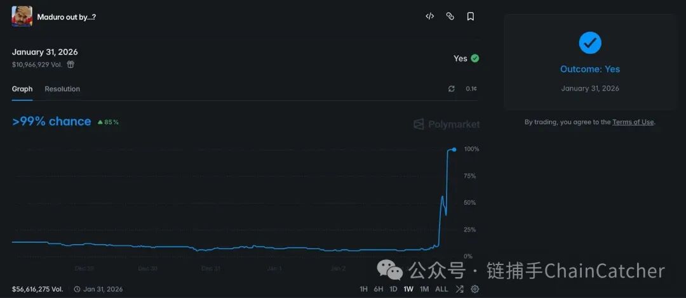Click the shuffle arrows icon beside ALL

[459, 289]
